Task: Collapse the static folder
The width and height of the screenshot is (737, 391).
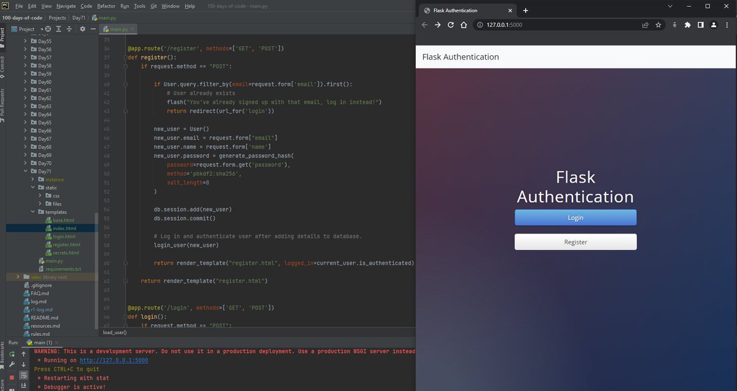Action: tap(33, 188)
